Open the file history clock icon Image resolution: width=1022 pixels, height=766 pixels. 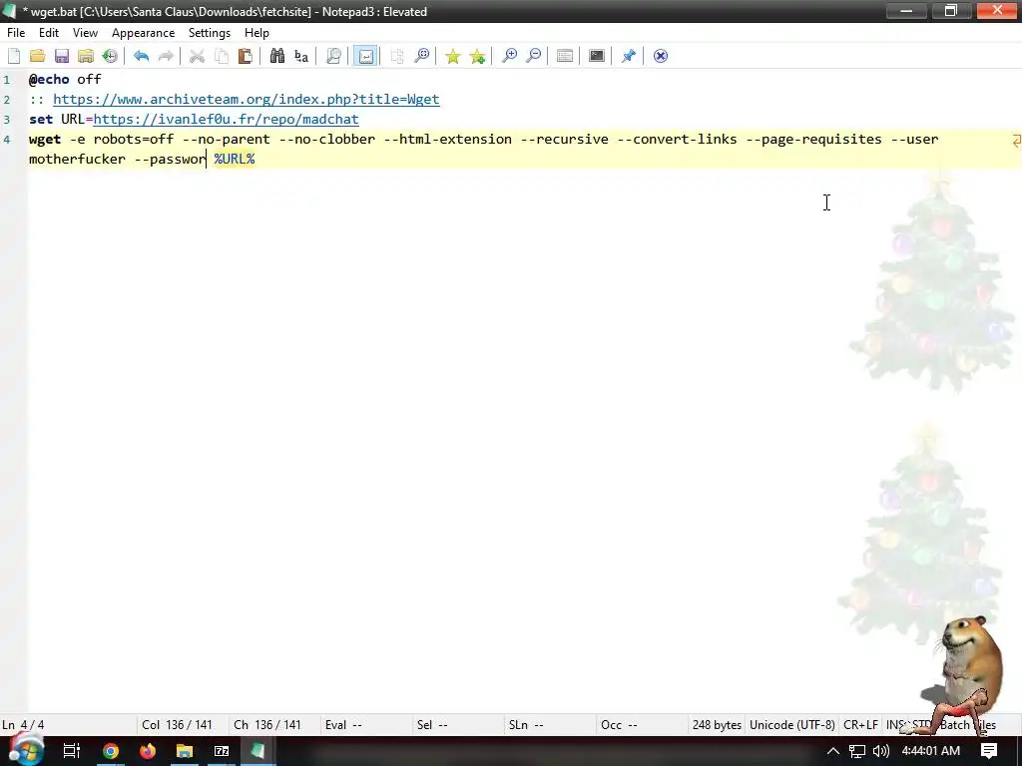pos(110,56)
